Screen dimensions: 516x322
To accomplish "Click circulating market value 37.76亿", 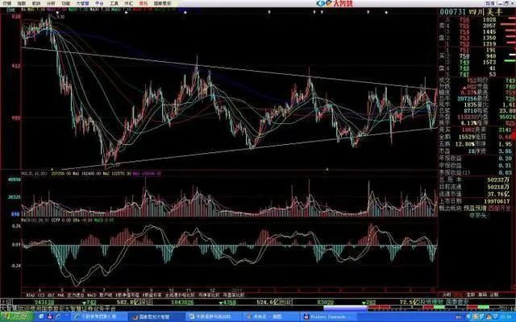I will (498, 194).
